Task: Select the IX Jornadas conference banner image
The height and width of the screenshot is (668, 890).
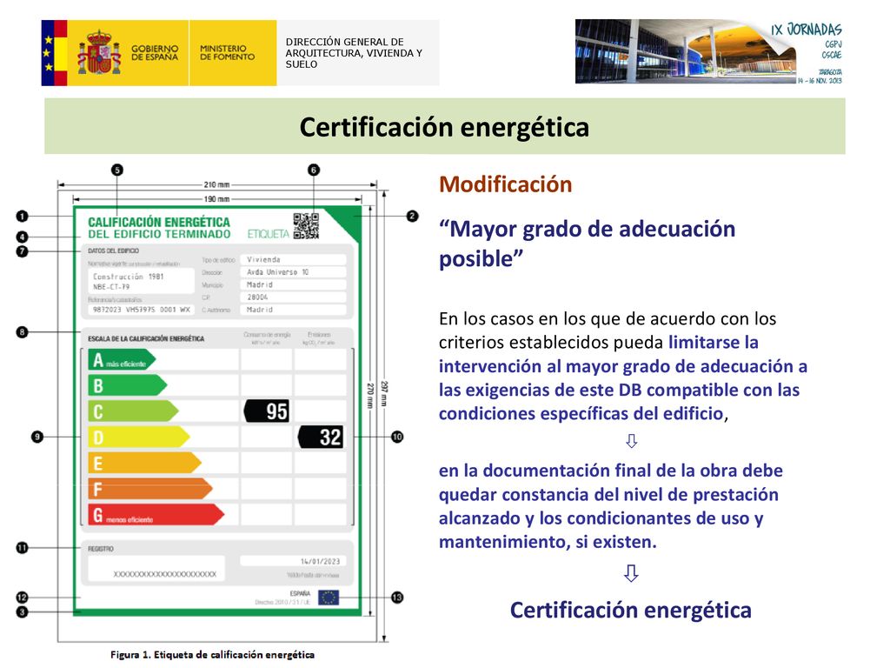Action: point(709,51)
